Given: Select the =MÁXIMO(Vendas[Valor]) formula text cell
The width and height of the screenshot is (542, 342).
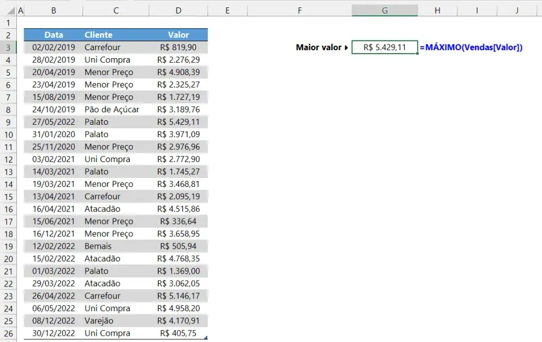Looking at the screenshot, I should [471, 47].
